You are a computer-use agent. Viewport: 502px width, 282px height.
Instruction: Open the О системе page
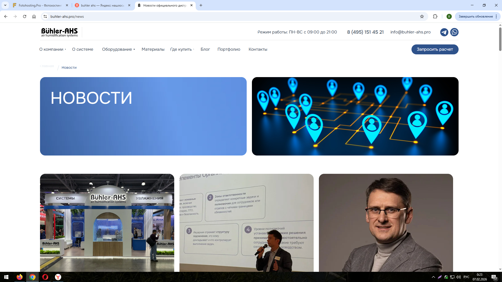pyautogui.click(x=83, y=49)
